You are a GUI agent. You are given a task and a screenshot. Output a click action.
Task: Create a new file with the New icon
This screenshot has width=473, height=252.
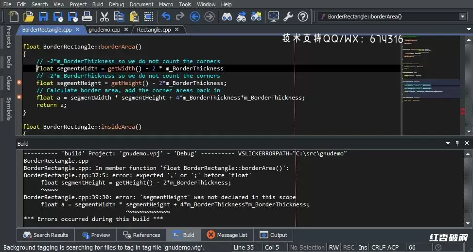pos(14,17)
